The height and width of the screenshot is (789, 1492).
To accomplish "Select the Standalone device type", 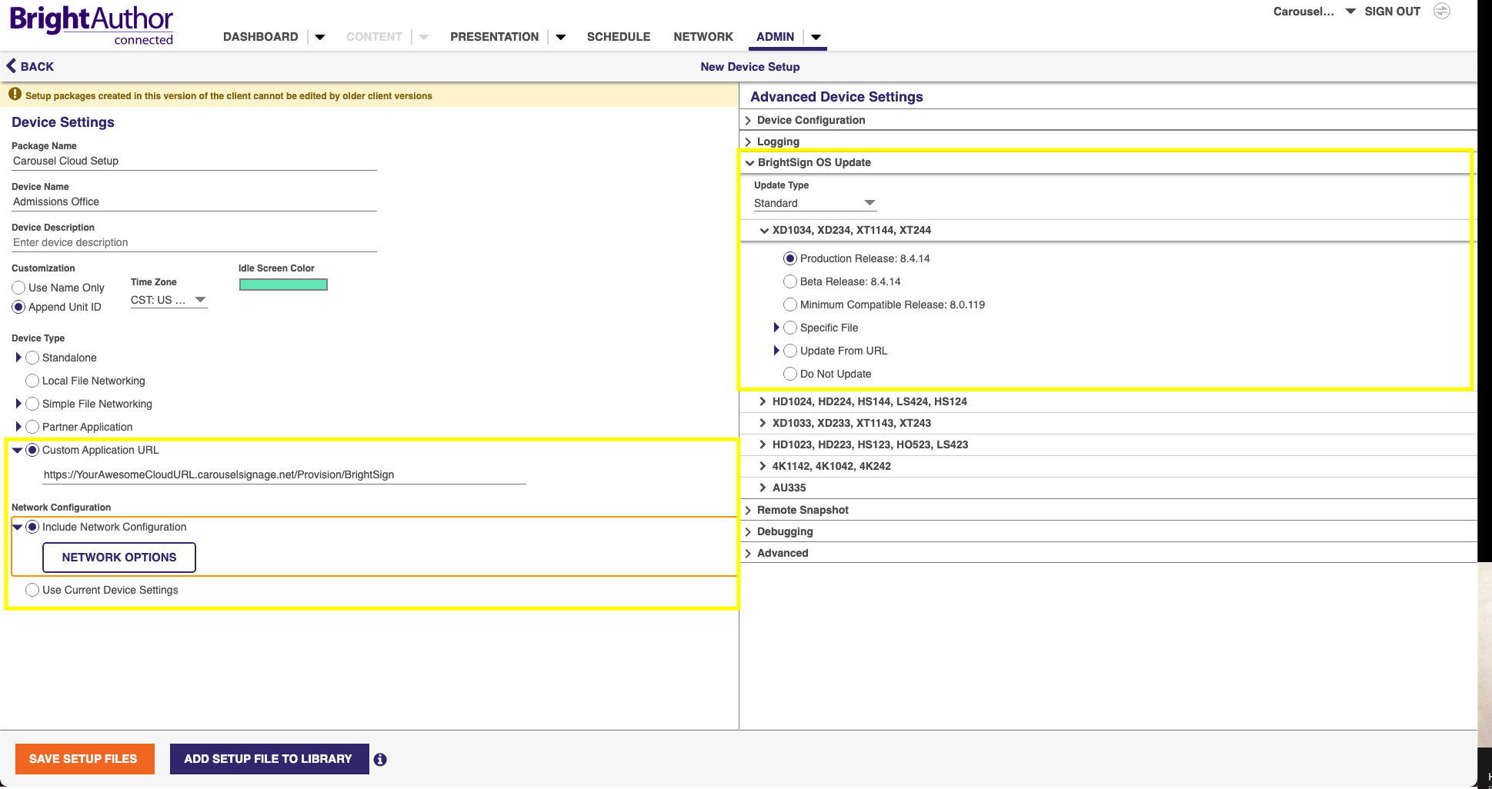I will point(32,358).
